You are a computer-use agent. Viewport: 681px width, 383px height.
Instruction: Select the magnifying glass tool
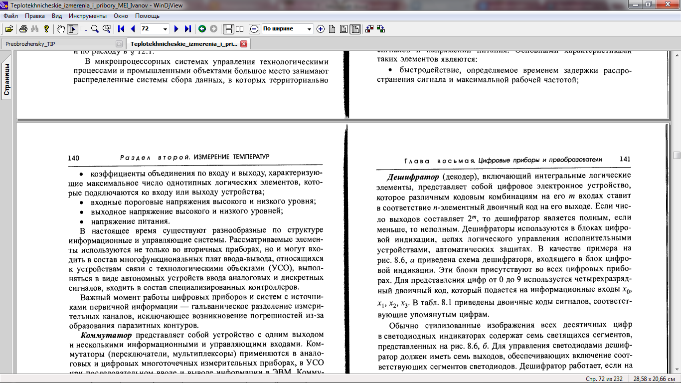pos(95,29)
